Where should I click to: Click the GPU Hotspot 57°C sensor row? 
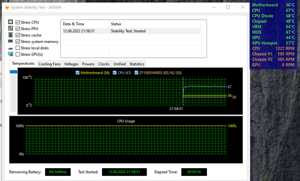[x=273, y=43]
